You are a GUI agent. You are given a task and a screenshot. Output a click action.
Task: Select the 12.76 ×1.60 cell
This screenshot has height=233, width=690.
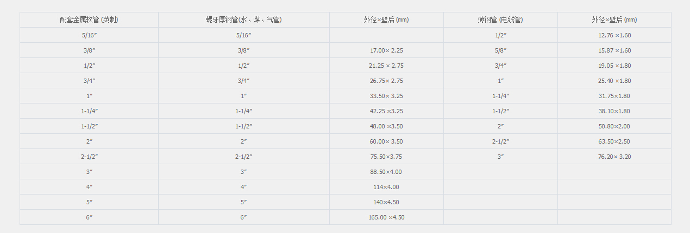(x=614, y=35)
